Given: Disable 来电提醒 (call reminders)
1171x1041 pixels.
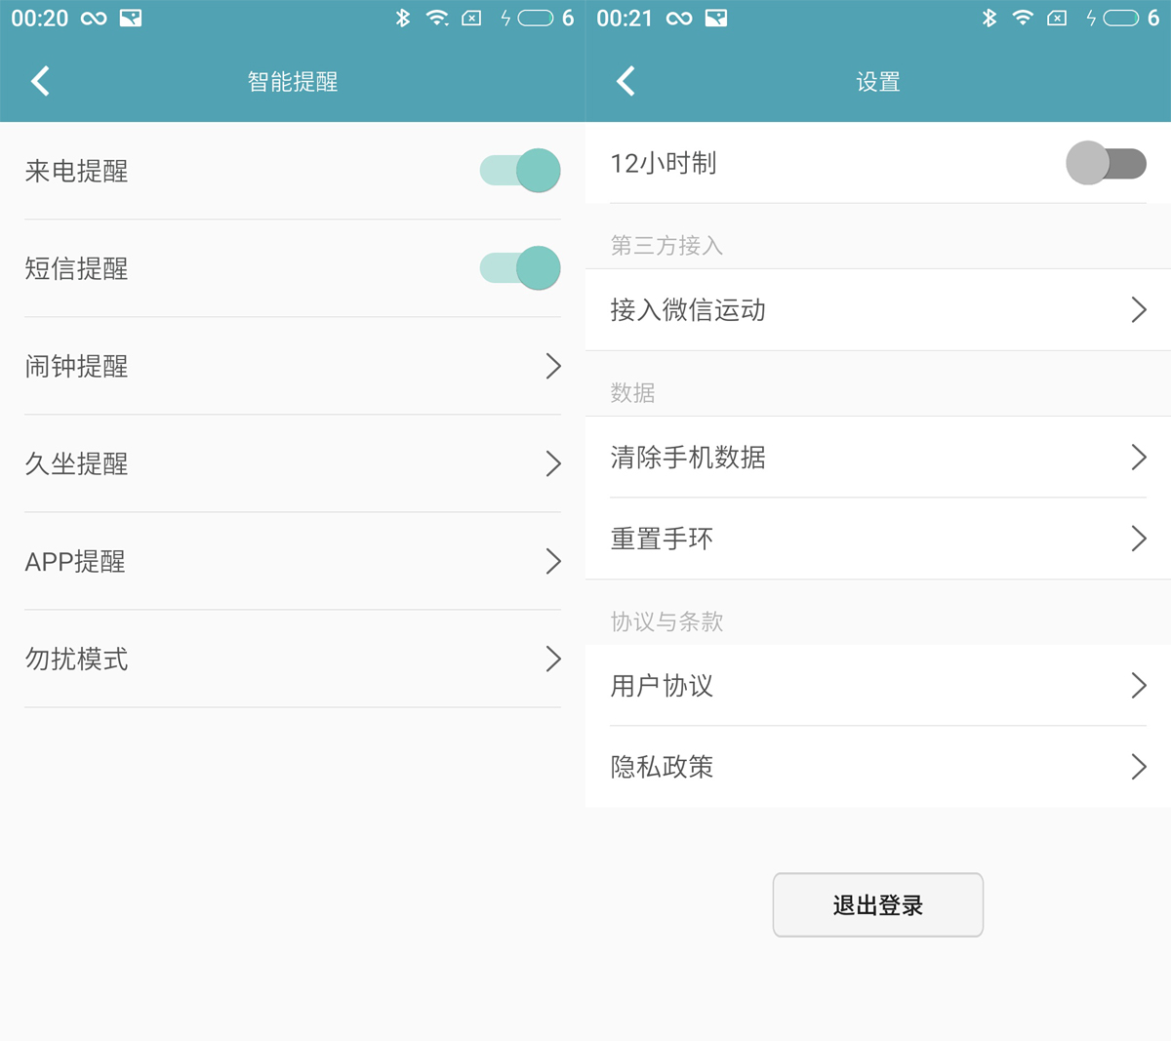Looking at the screenshot, I should [519, 170].
